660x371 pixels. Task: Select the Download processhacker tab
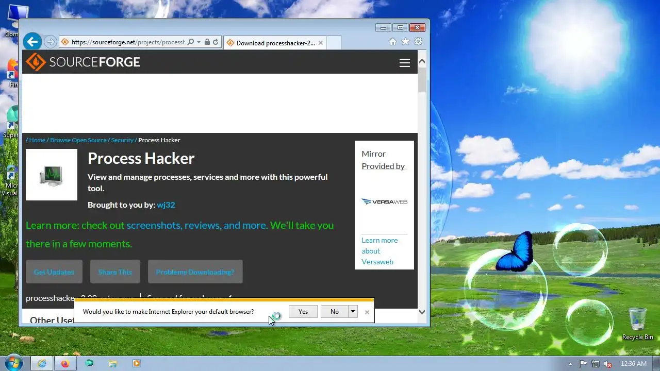[275, 43]
